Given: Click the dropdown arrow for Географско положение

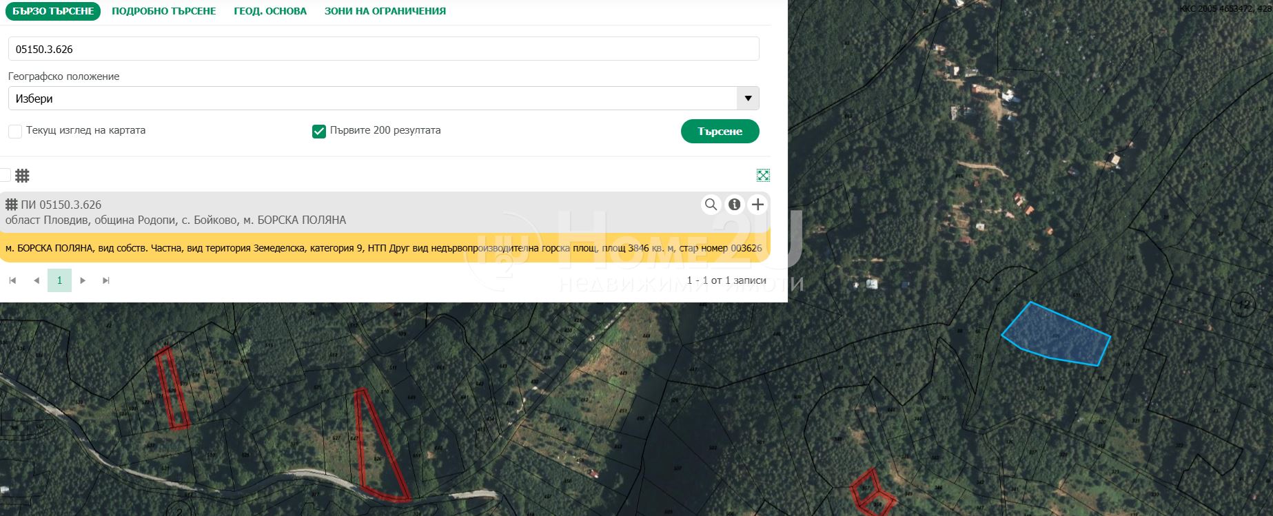Looking at the screenshot, I should click(x=748, y=99).
